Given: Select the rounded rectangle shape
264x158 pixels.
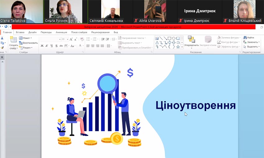Looking at the screenshot, I should (x=178, y=38).
